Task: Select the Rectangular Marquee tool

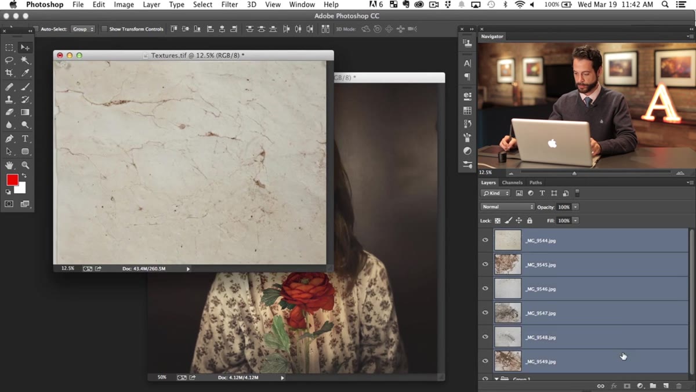Action: [x=9, y=48]
